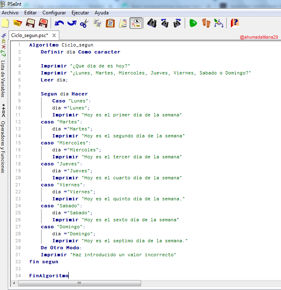Undo the last change with the undo arrow
This screenshot has height=290, width=281.
(x=59, y=23)
